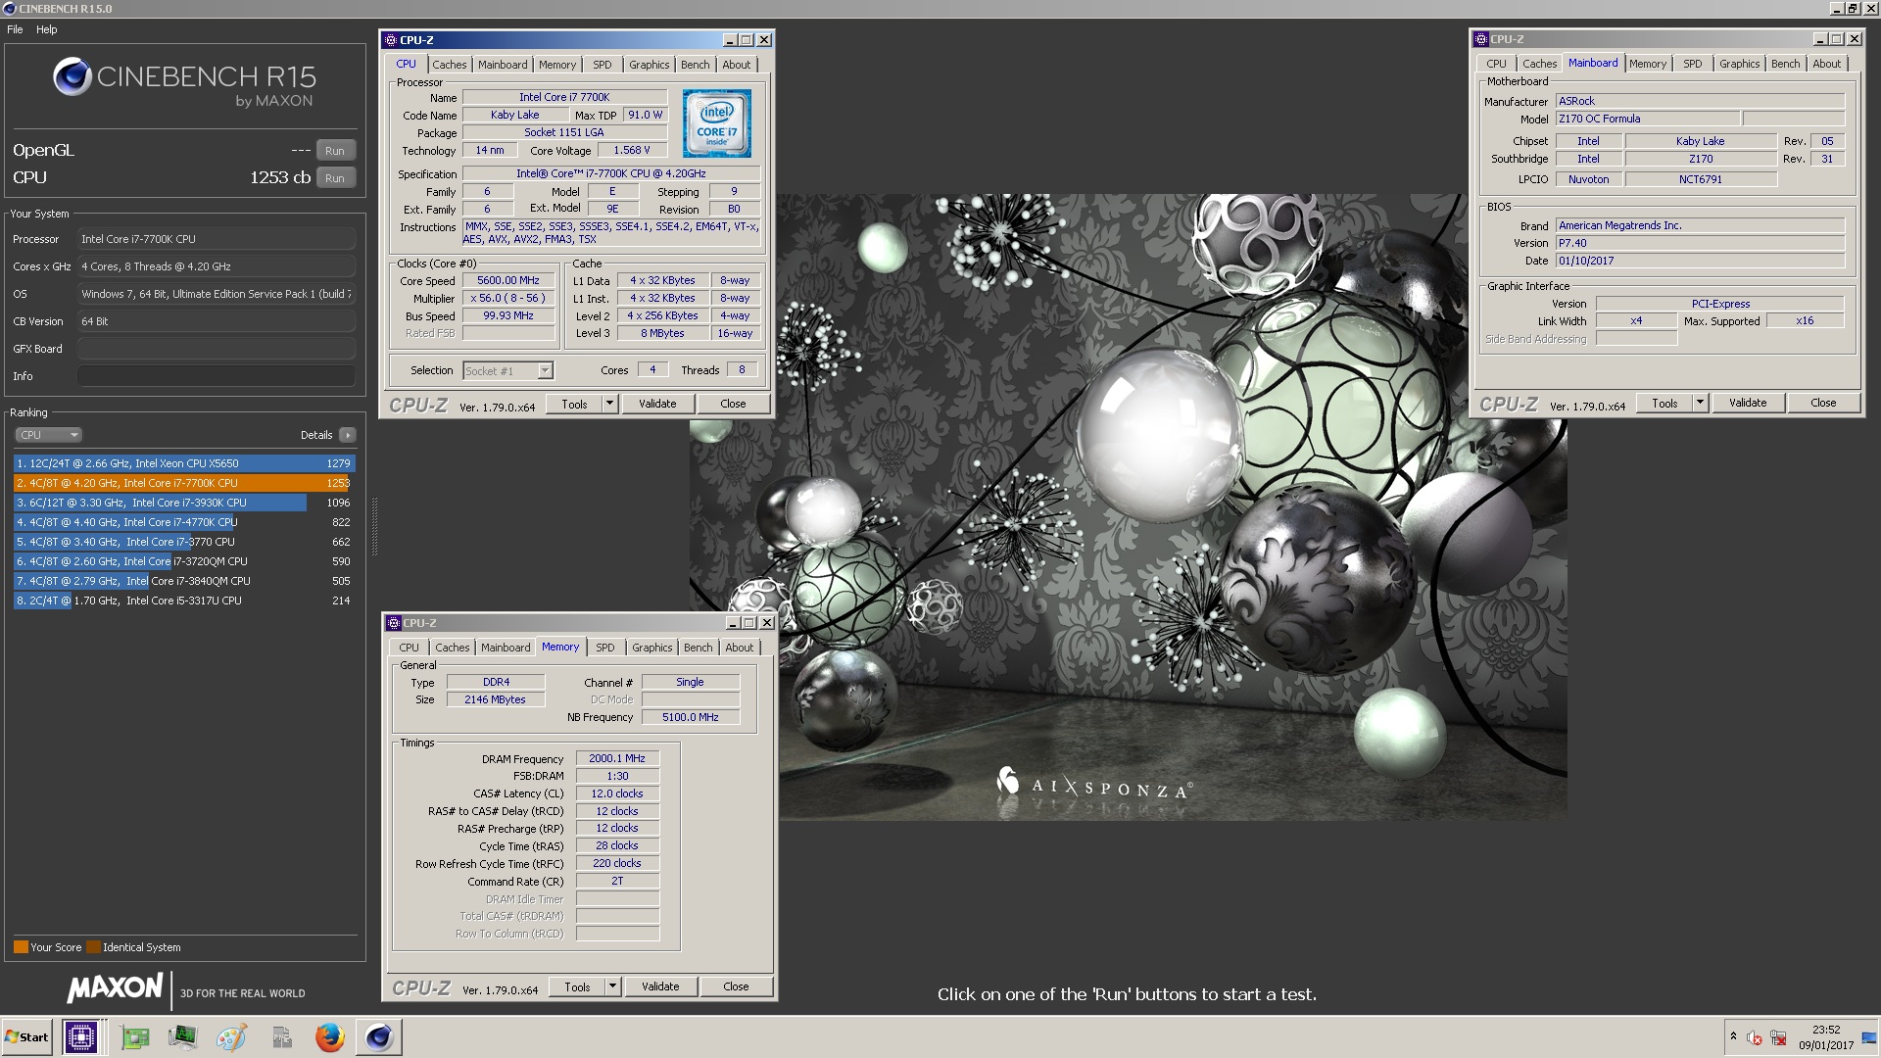Expand Tools arrow in CPU-Z Mainboard window

(x=1700, y=403)
